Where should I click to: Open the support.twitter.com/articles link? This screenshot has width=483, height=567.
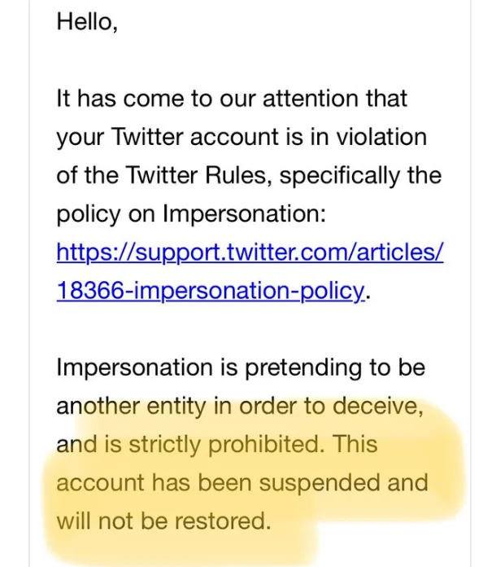250,253
